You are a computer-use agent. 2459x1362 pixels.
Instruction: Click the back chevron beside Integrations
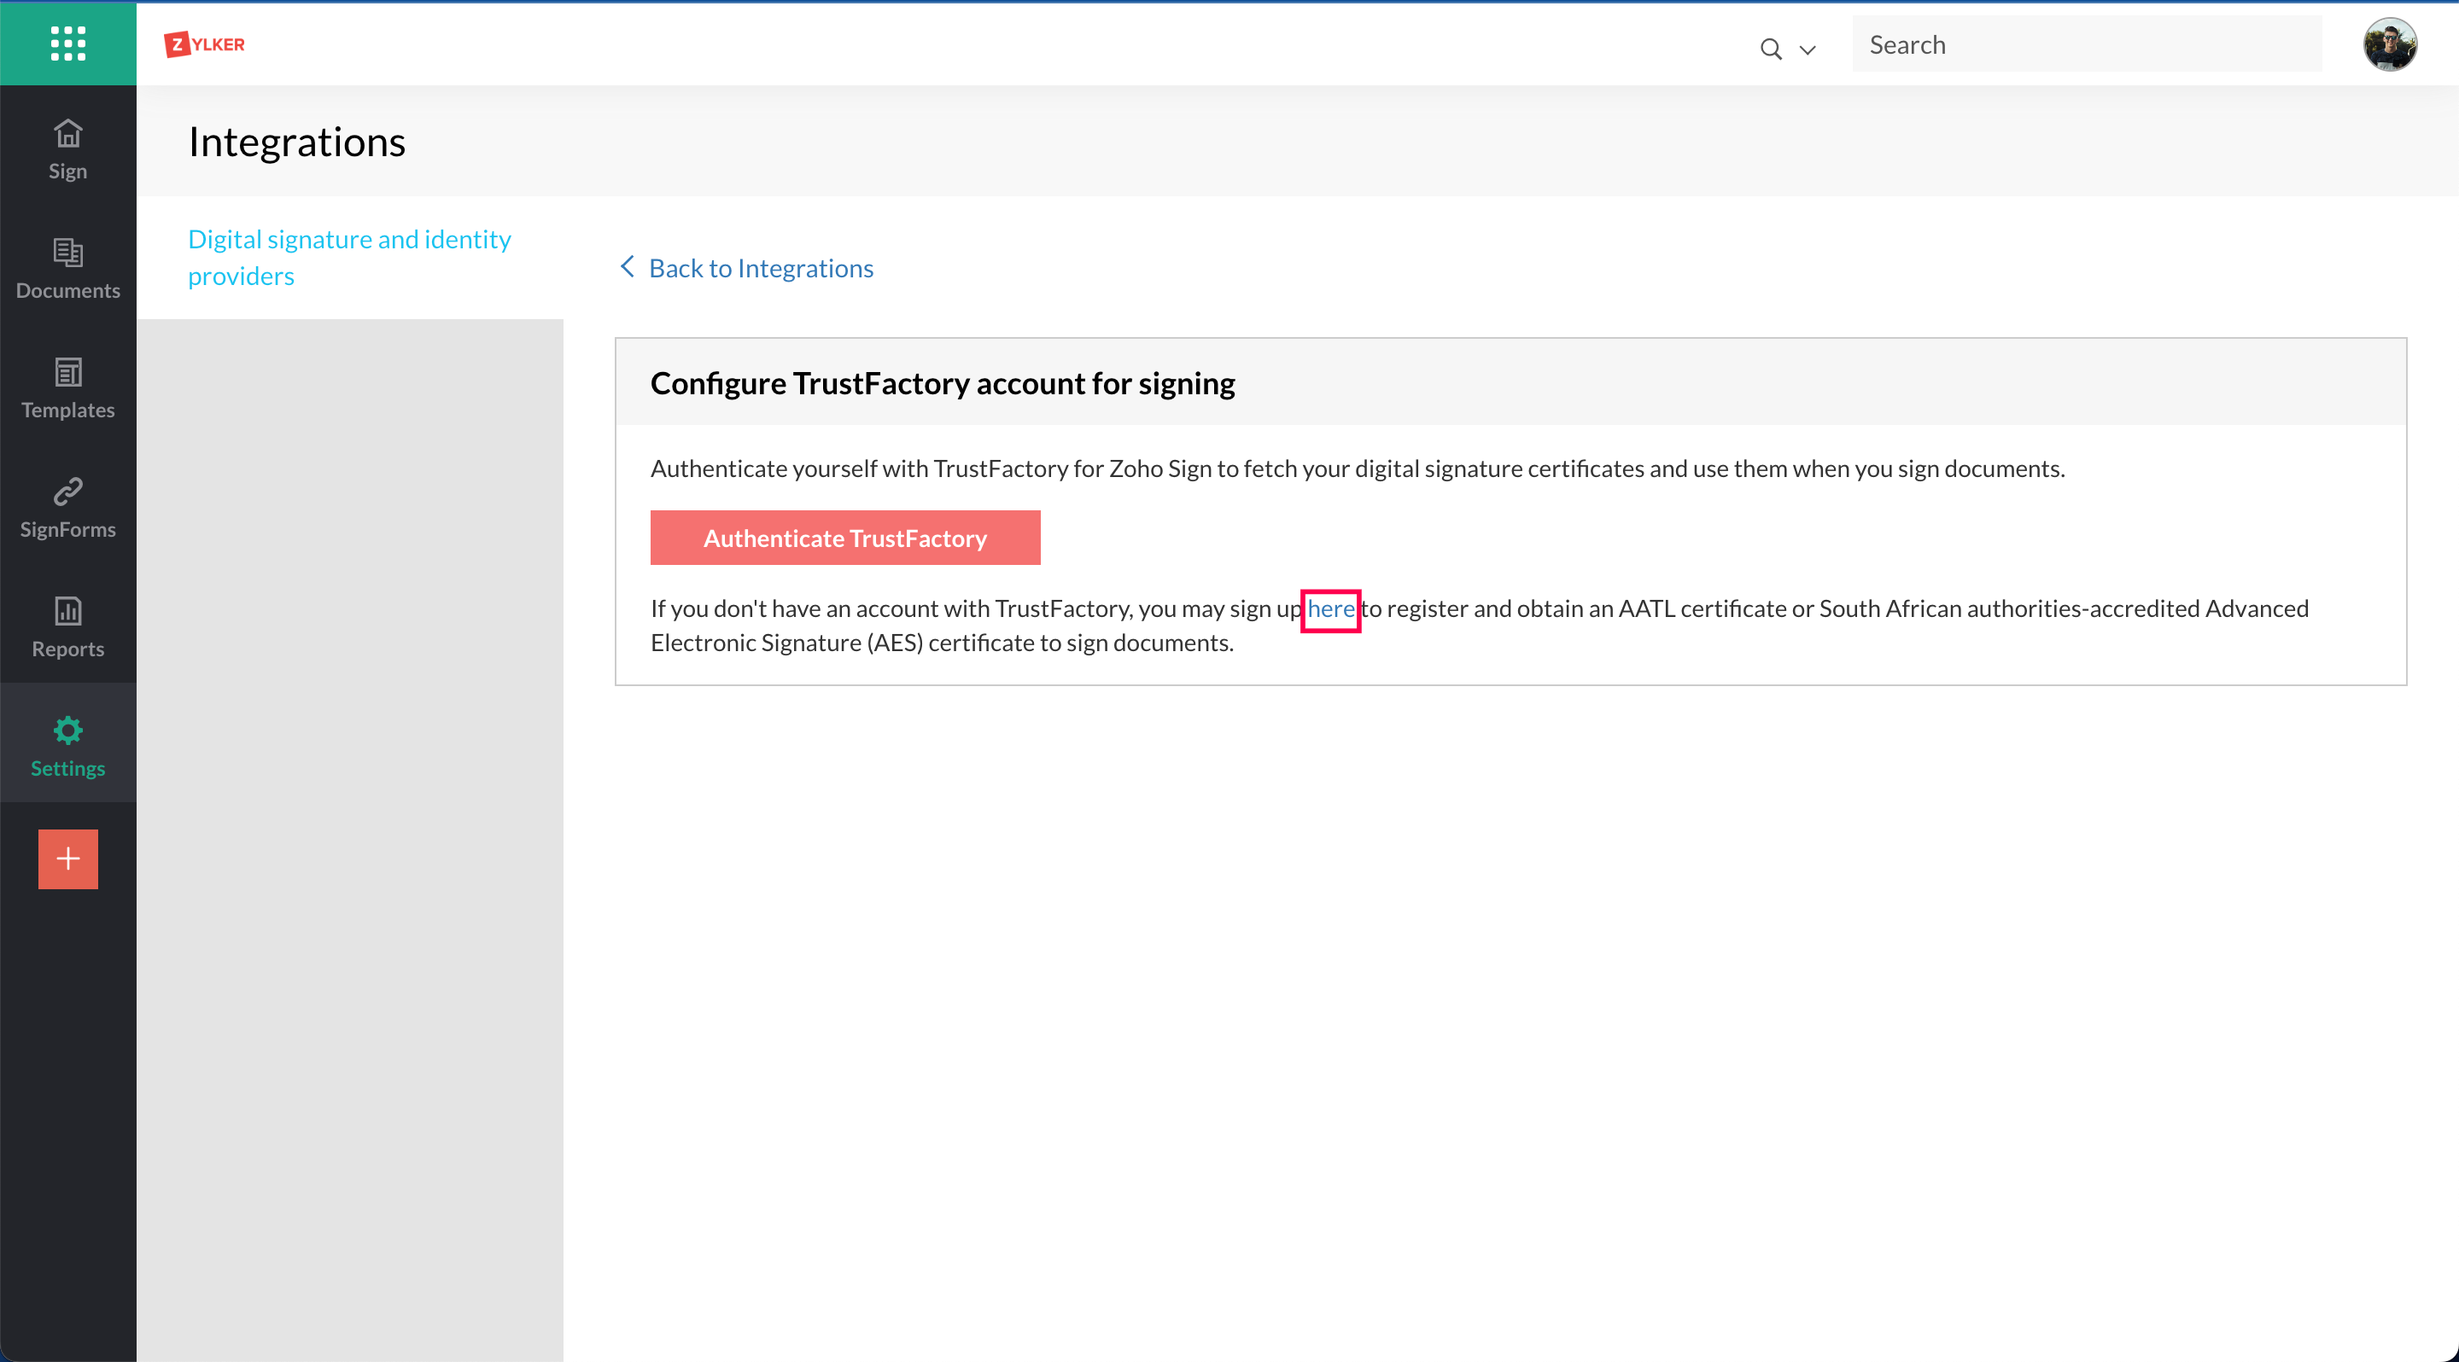coord(628,267)
